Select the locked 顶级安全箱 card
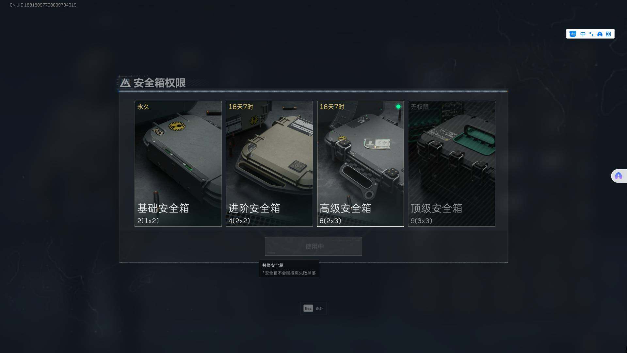The width and height of the screenshot is (627, 353). click(452, 164)
